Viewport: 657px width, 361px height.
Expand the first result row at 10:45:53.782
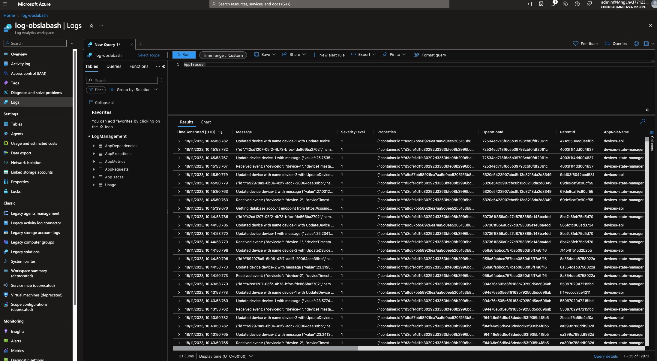[x=179, y=141]
